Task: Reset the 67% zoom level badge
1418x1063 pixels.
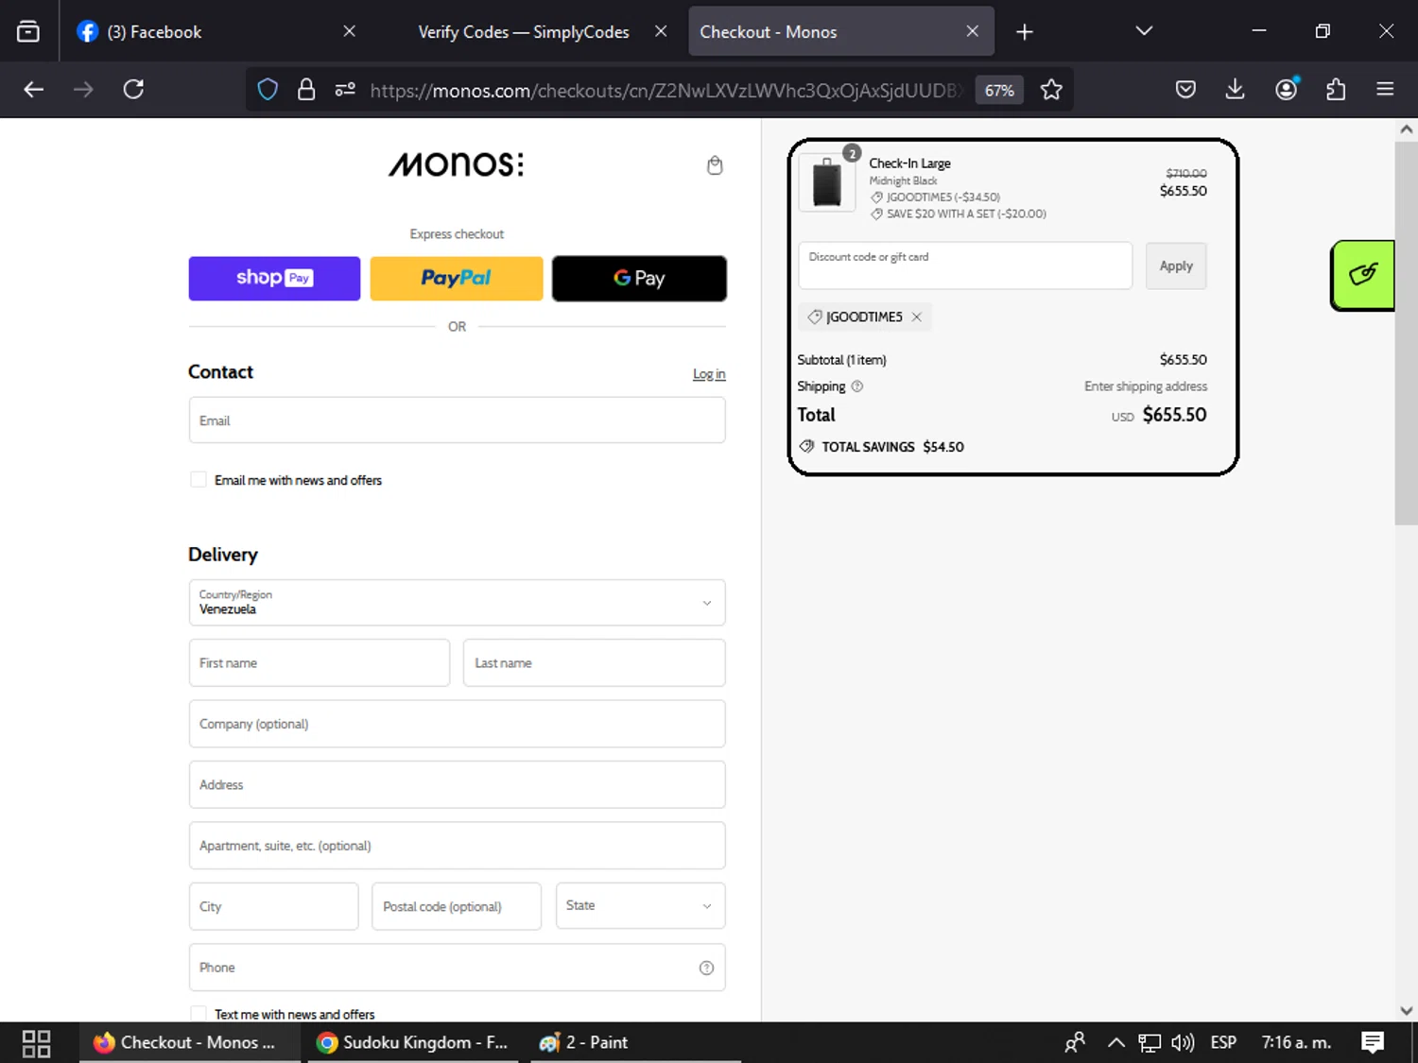Action: [x=999, y=90]
